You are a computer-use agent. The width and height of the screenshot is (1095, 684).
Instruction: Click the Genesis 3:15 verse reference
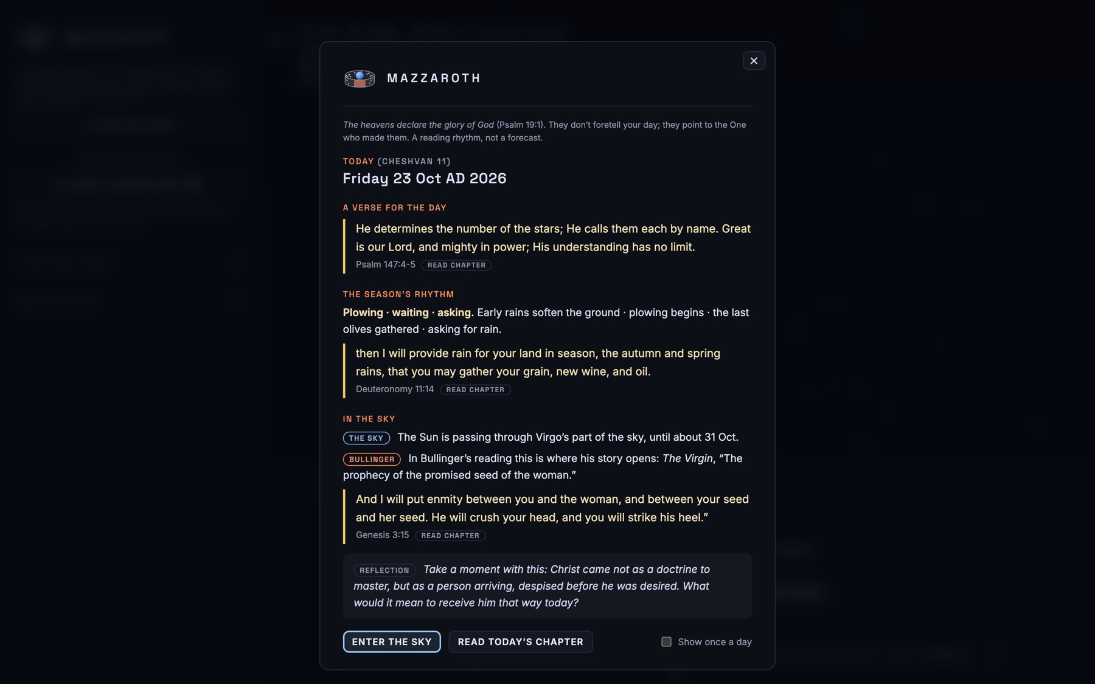pyautogui.click(x=382, y=535)
